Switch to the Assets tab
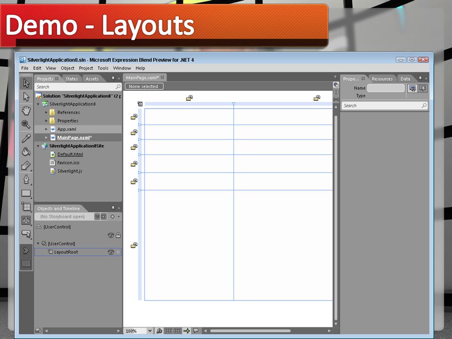The image size is (452, 339). (92, 79)
